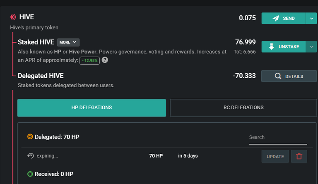Switch to the RC DELEGATIONS tab
Screen dimensions: 318x184
point(243,108)
